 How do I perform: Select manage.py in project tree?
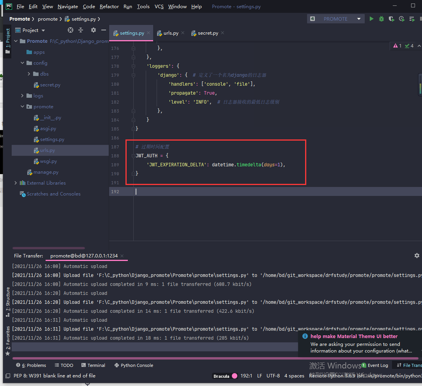tap(46, 172)
